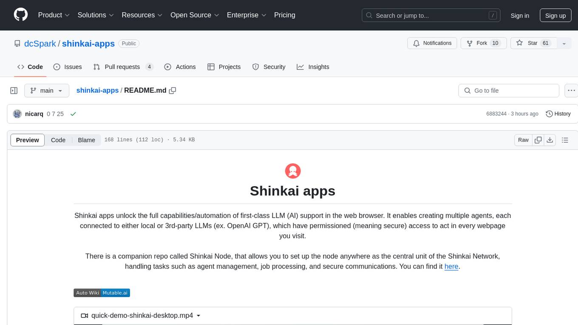Open the Pricing page

[285, 15]
